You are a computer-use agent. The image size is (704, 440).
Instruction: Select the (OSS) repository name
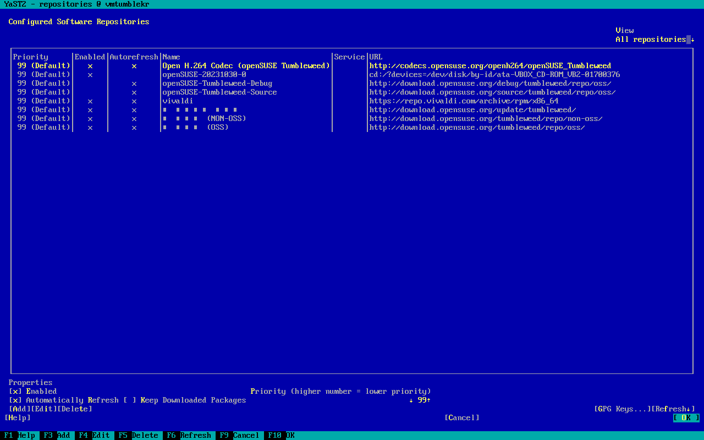196,128
